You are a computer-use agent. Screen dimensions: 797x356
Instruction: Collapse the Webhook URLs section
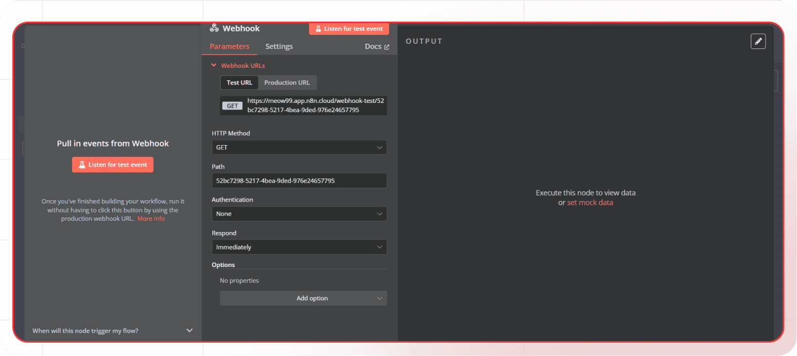point(214,65)
